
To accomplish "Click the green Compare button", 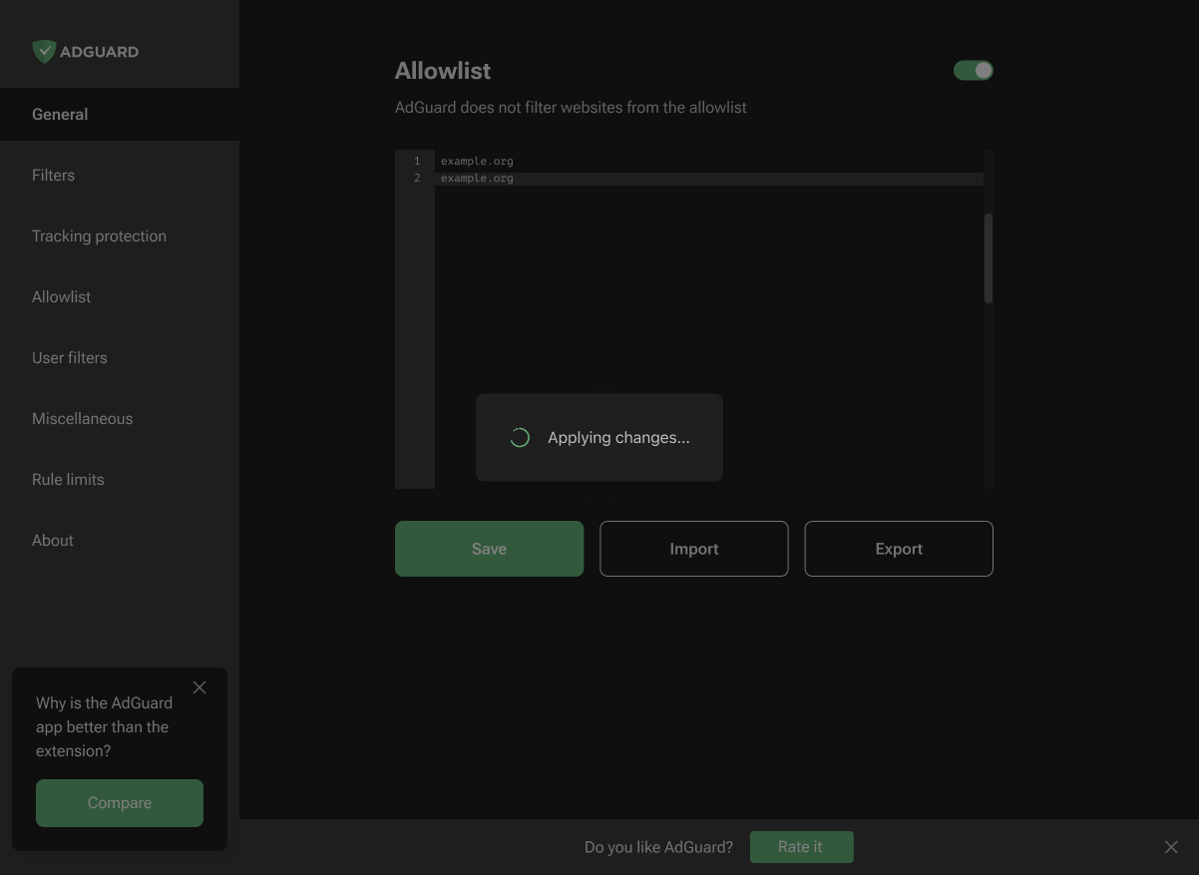I will click(120, 803).
